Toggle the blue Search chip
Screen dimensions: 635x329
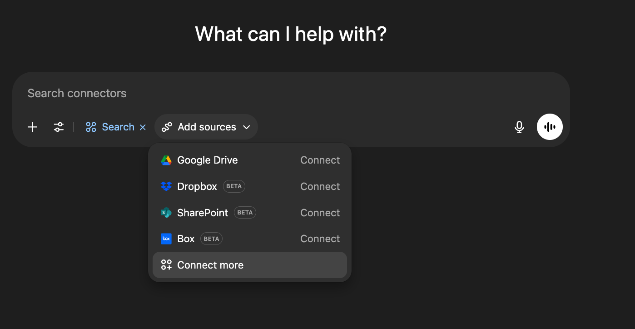click(110, 127)
